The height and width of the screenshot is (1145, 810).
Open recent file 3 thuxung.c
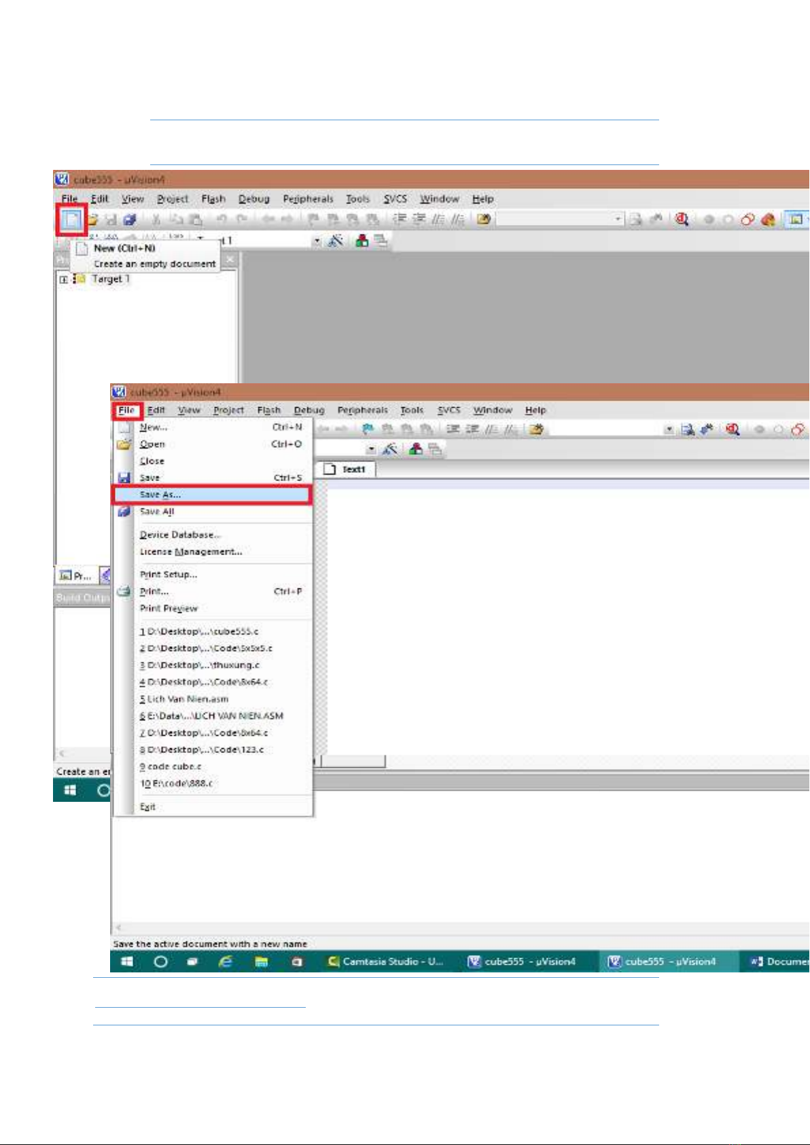pyautogui.click(x=213, y=665)
